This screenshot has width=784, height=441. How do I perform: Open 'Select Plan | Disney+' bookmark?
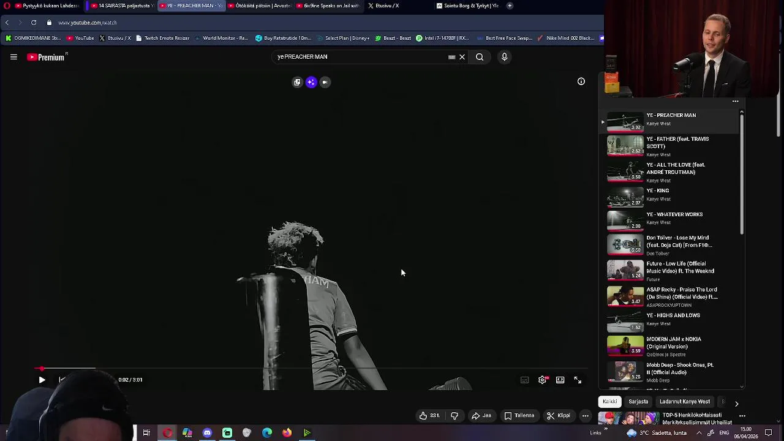coord(342,38)
